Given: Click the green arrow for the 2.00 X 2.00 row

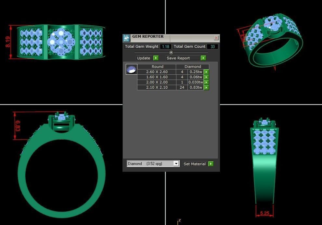Looking at the screenshot, I should [x=206, y=82].
